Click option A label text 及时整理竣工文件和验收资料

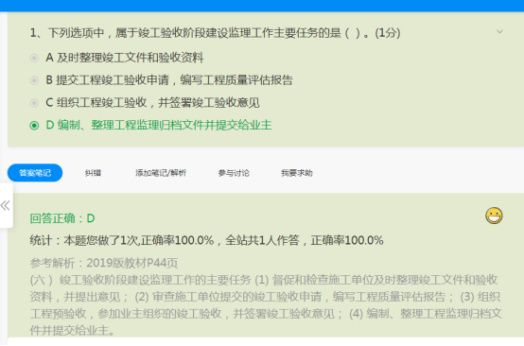pos(125,58)
